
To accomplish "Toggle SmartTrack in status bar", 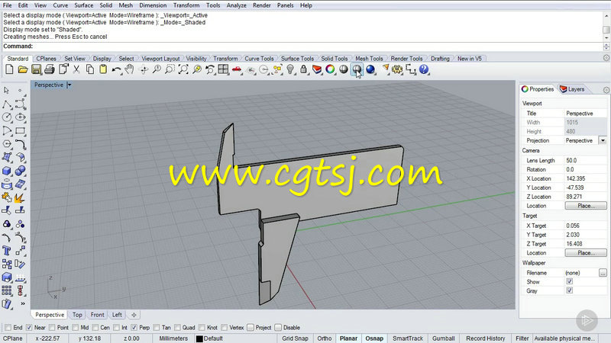I will (408, 338).
